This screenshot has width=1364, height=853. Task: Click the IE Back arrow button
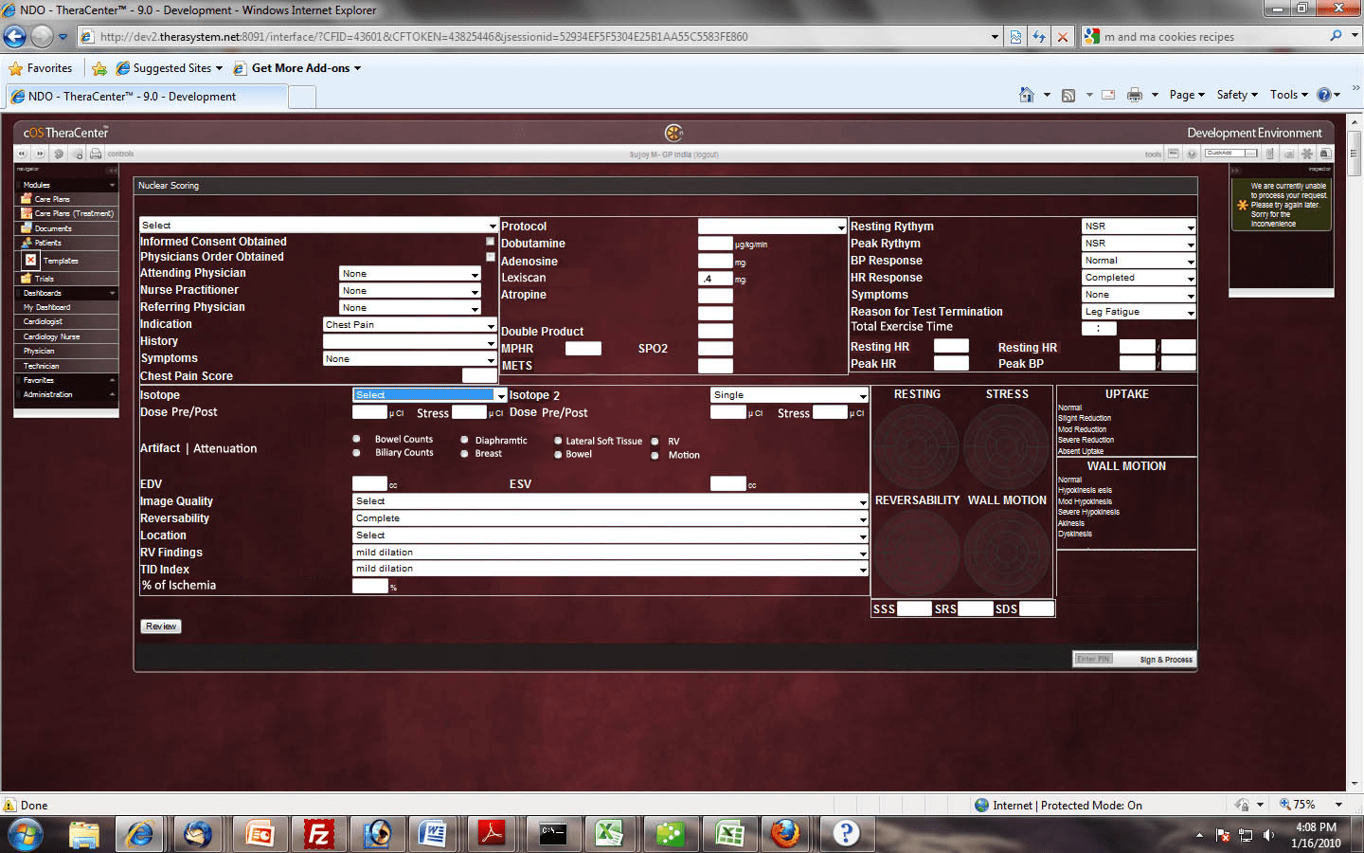coord(15,37)
